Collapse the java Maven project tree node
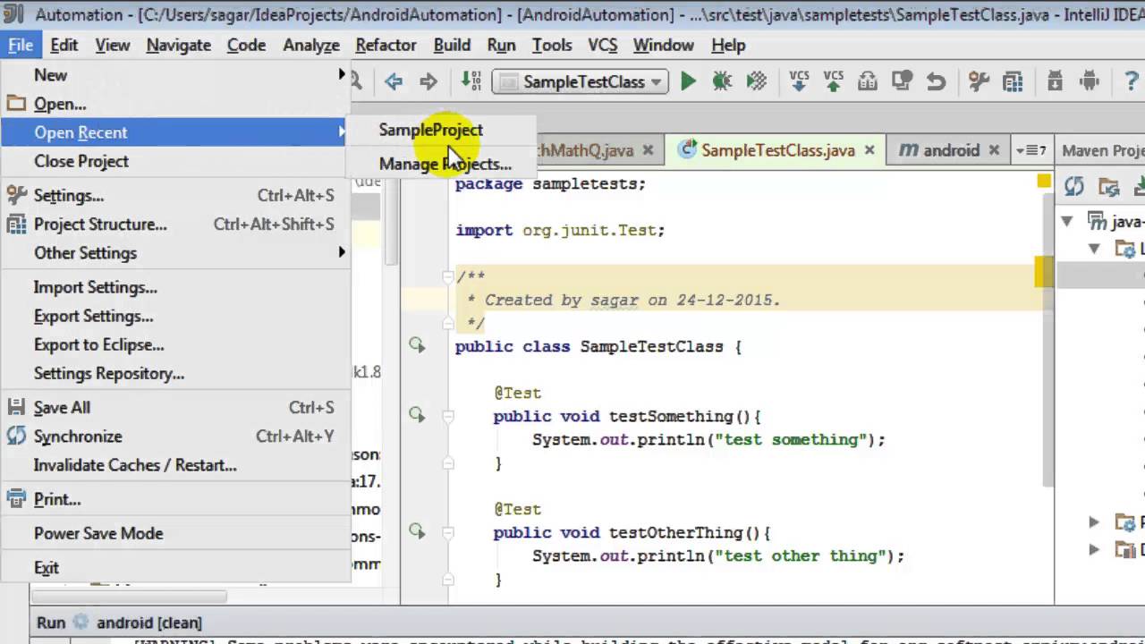The image size is (1145, 644). click(x=1067, y=221)
